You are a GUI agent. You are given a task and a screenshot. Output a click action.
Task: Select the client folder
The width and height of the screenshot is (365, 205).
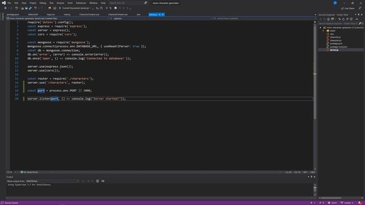pos(332,31)
